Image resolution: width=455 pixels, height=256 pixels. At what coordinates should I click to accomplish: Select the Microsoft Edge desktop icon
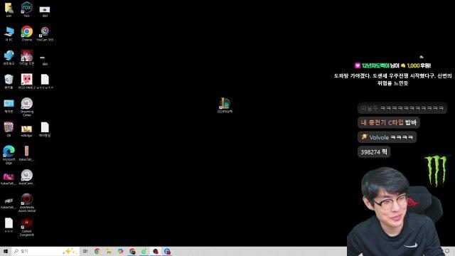[9, 155]
